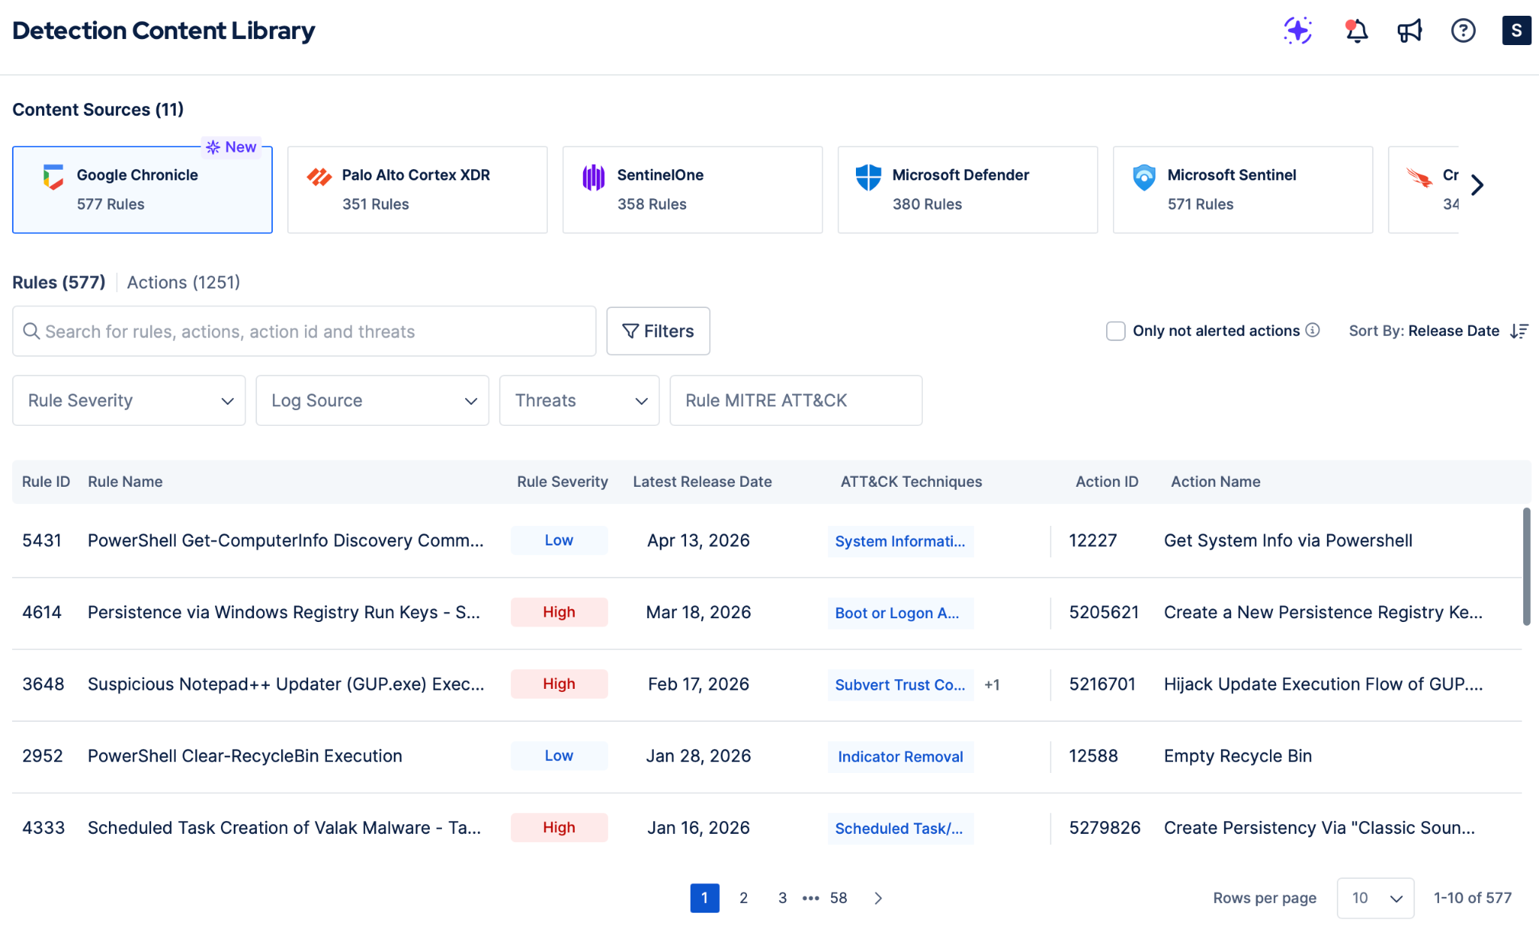
Task: Open action Empty Recycle Bin
Action: (1238, 756)
